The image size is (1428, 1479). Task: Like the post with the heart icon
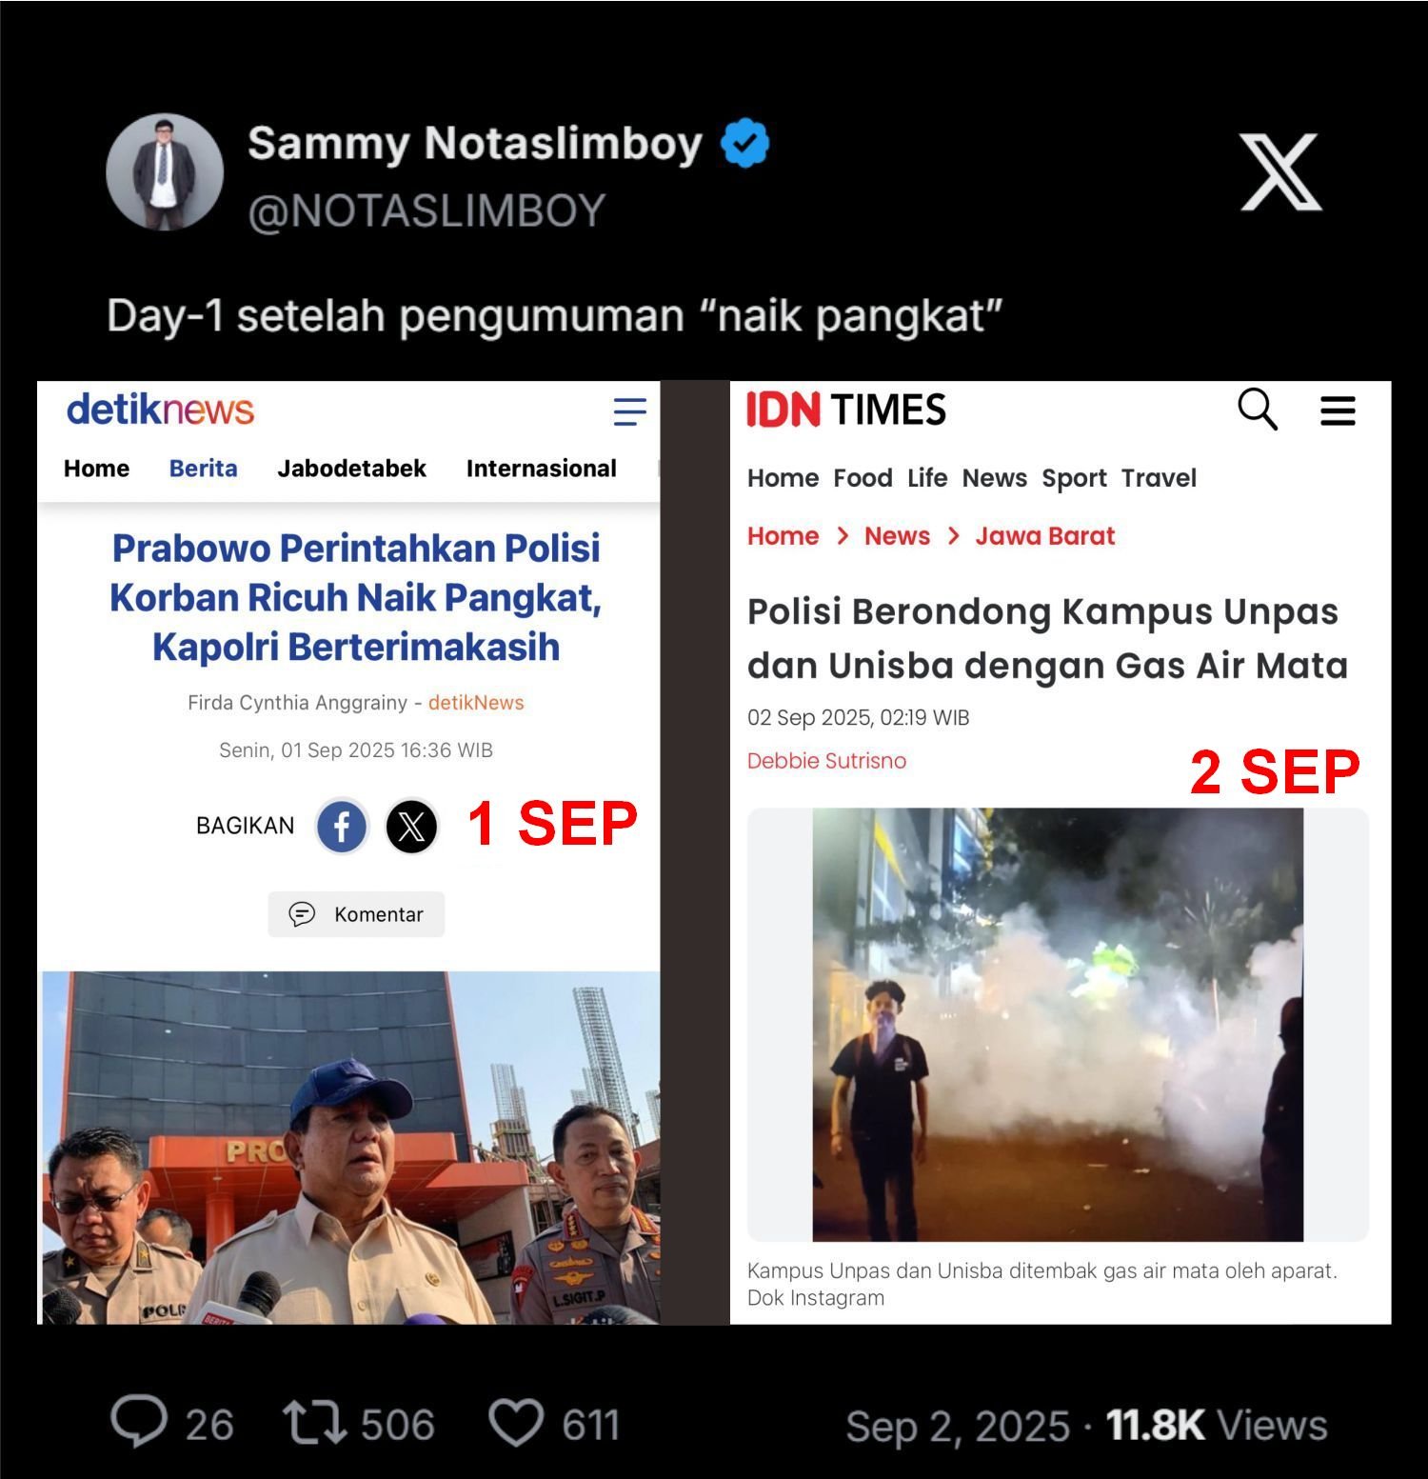pyautogui.click(x=516, y=1424)
